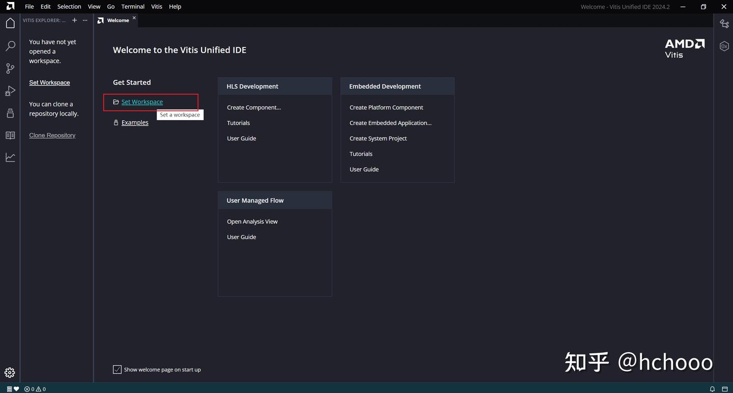Click Create Component under HLS Development
The width and height of the screenshot is (733, 393).
tap(254, 107)
